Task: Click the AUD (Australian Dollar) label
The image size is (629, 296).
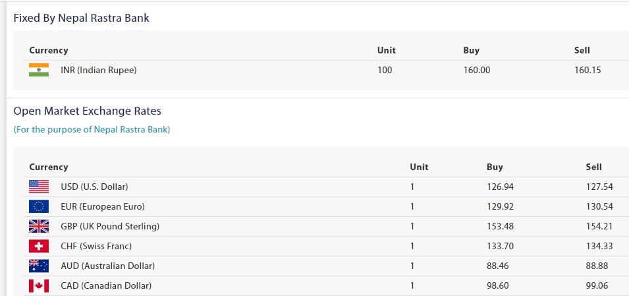Action: click(x=108, y=266)
